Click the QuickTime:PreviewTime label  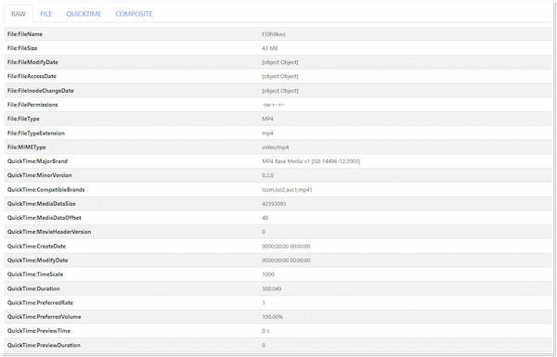pyautogui.click(x=39, y=331)
